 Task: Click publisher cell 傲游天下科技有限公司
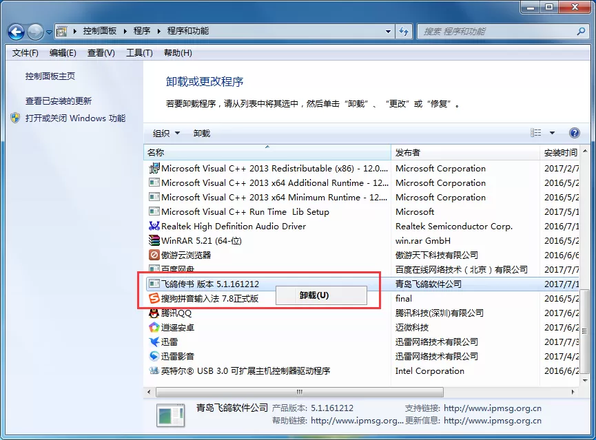pyautogui.click(x=436, y=255)
